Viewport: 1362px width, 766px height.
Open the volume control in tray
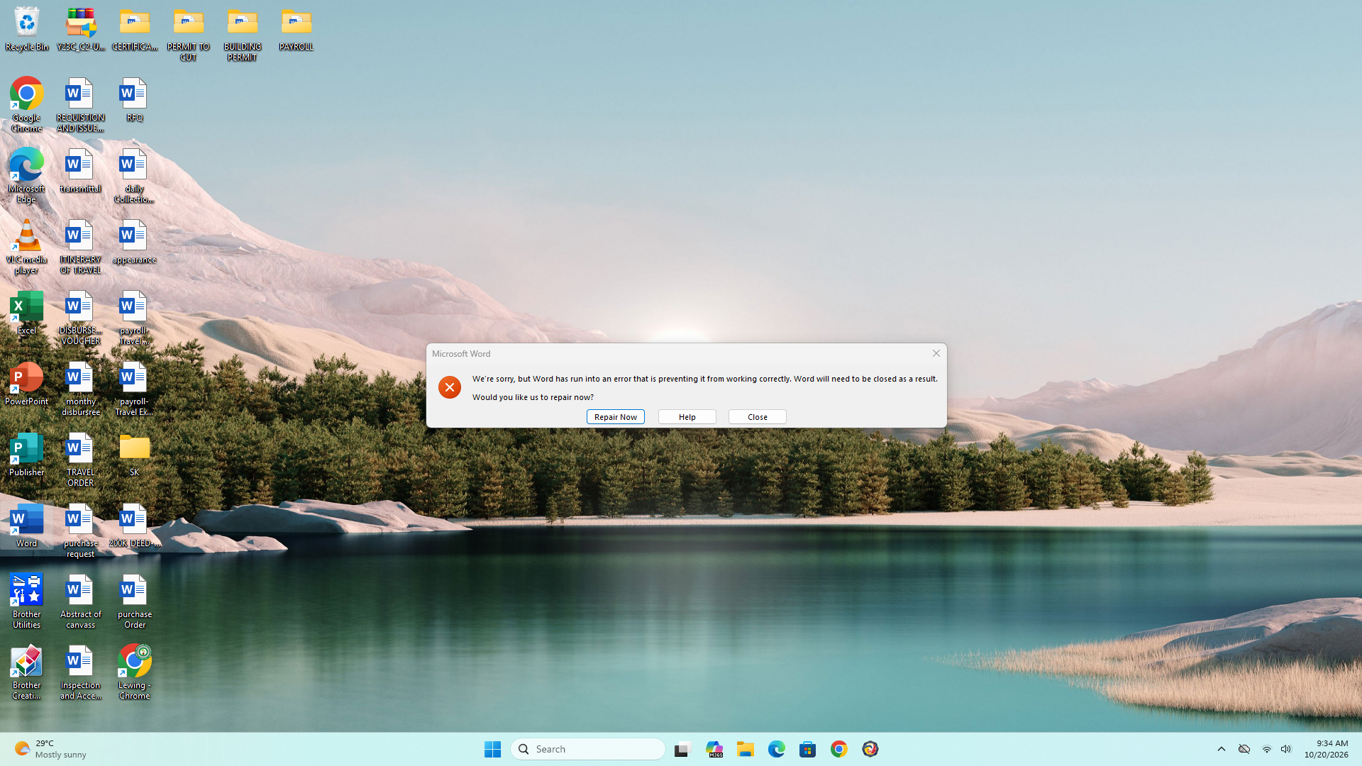click(1286, 749)
